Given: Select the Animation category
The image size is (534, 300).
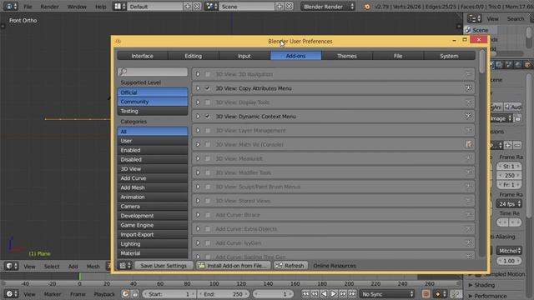Looking at the screenshot, I should coord(153,197).
